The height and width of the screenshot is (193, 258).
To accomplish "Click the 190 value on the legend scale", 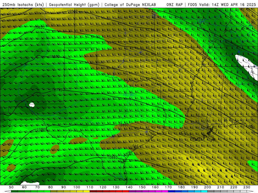I will [x=194, y=187].
